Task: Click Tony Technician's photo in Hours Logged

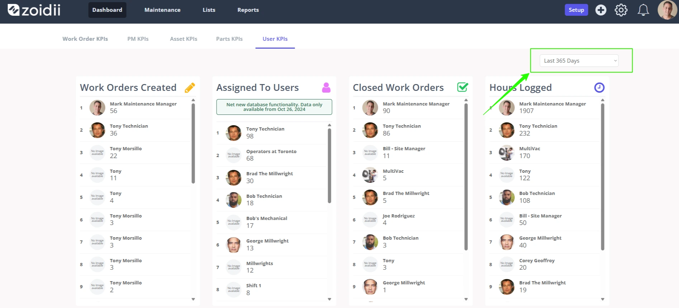Action: click(x=507, y=130)
